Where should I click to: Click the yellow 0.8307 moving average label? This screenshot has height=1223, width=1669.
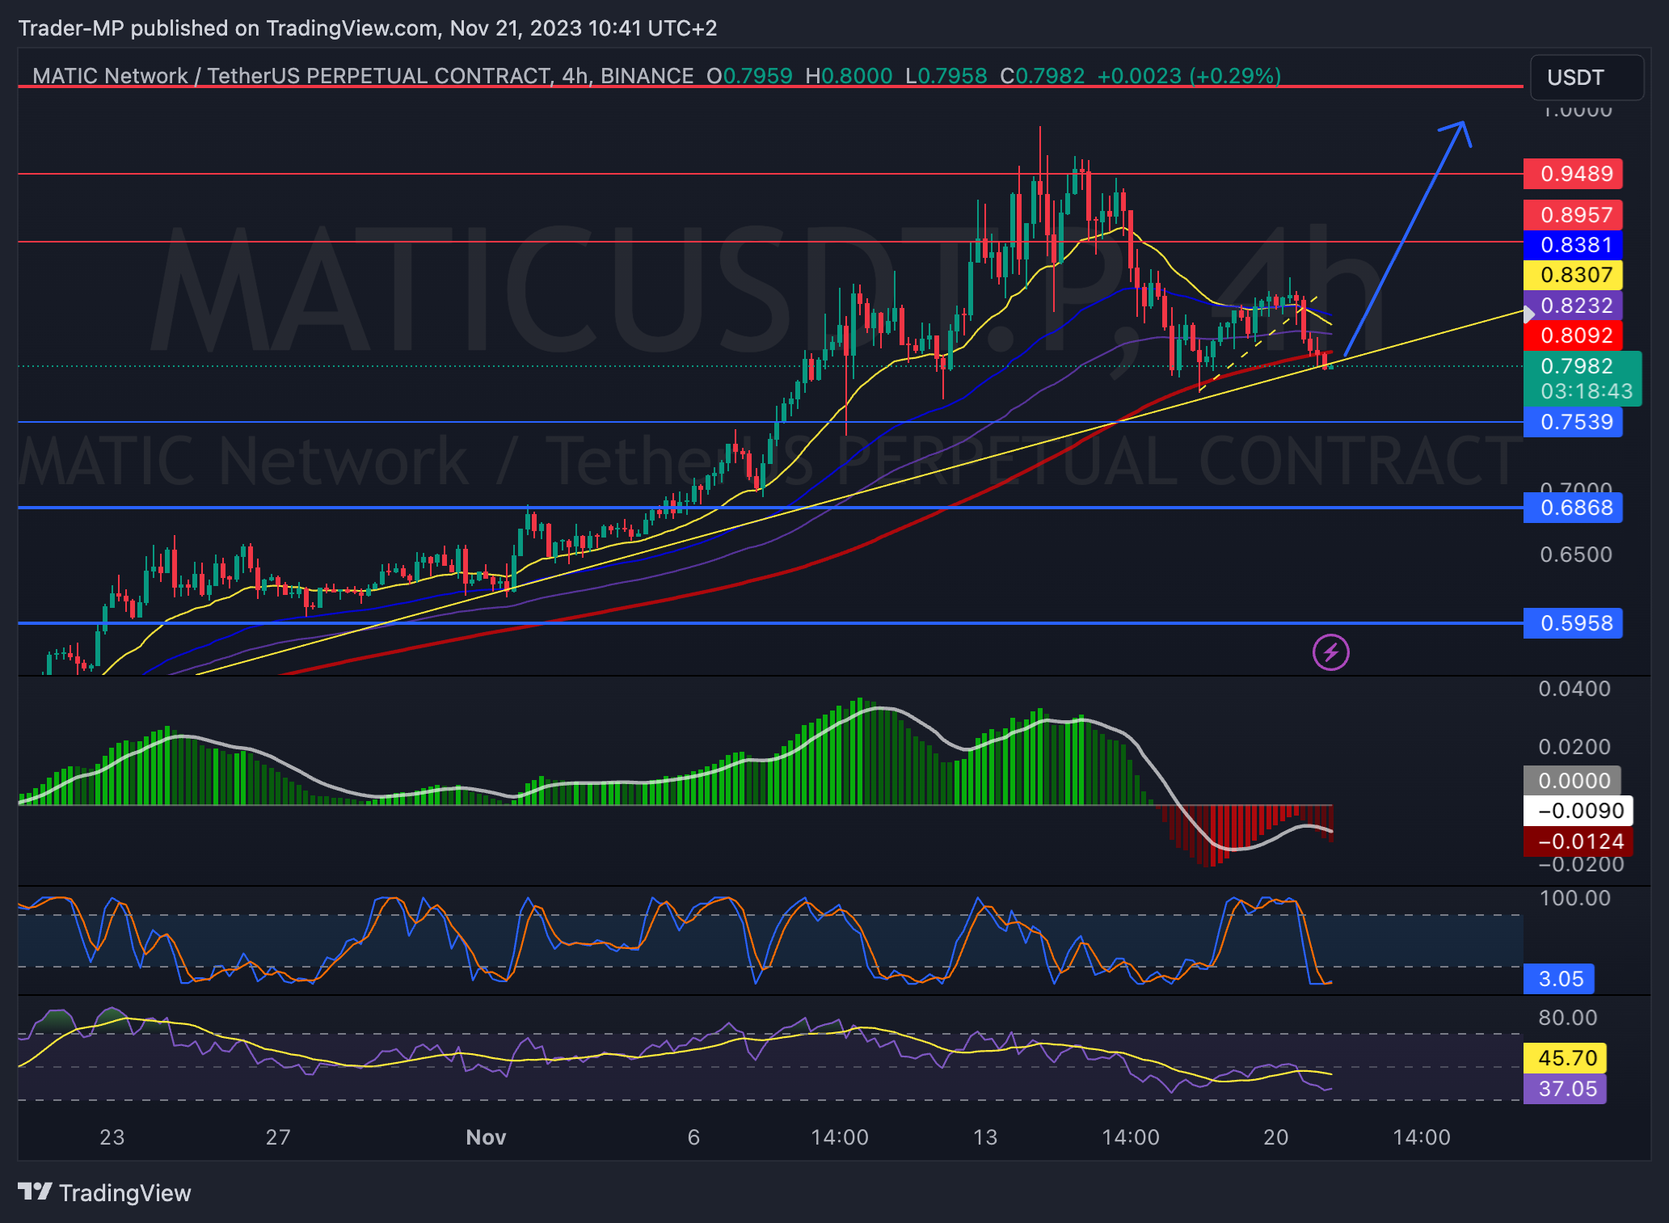pos(1573,275)
